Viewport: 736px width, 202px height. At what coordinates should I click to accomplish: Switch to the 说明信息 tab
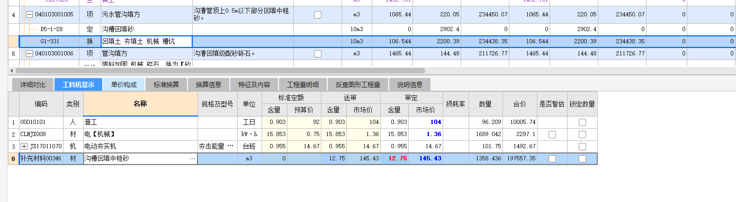coord(410,84)
